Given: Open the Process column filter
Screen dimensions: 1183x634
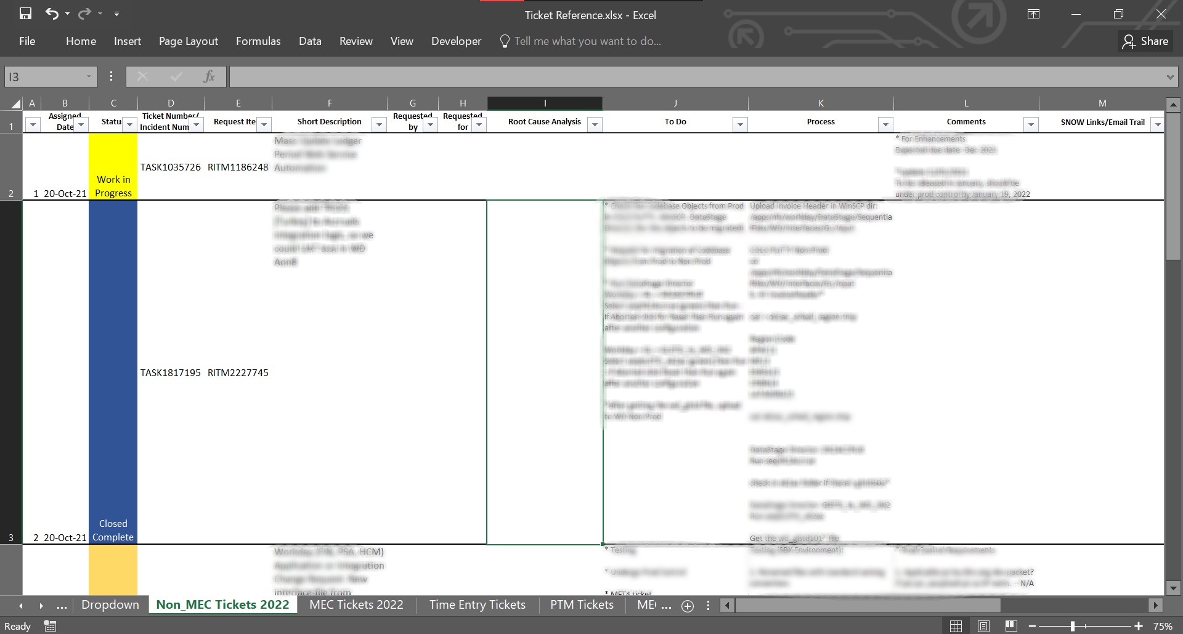Looking at the screenshot, I should click(885, 125).
